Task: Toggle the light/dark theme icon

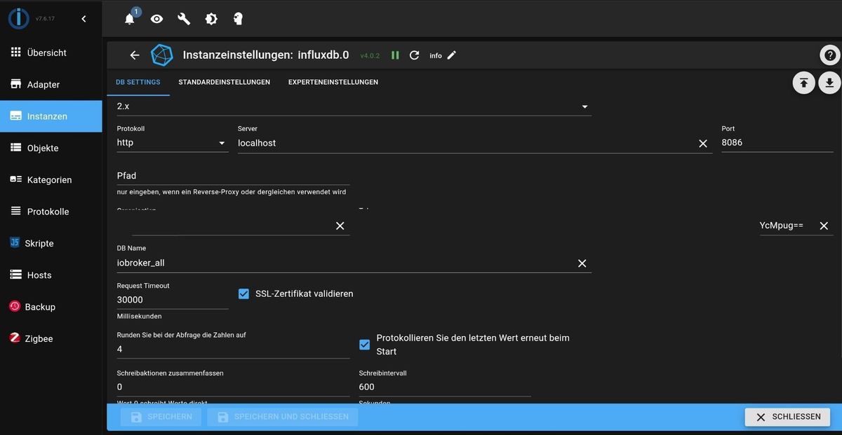Action: [211, 19]
